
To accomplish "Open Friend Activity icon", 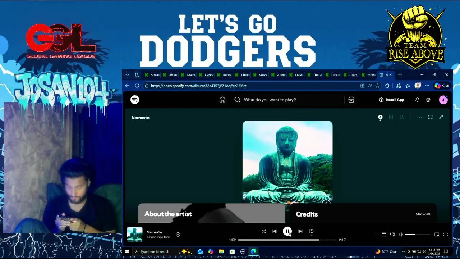I will click(428, 100).
